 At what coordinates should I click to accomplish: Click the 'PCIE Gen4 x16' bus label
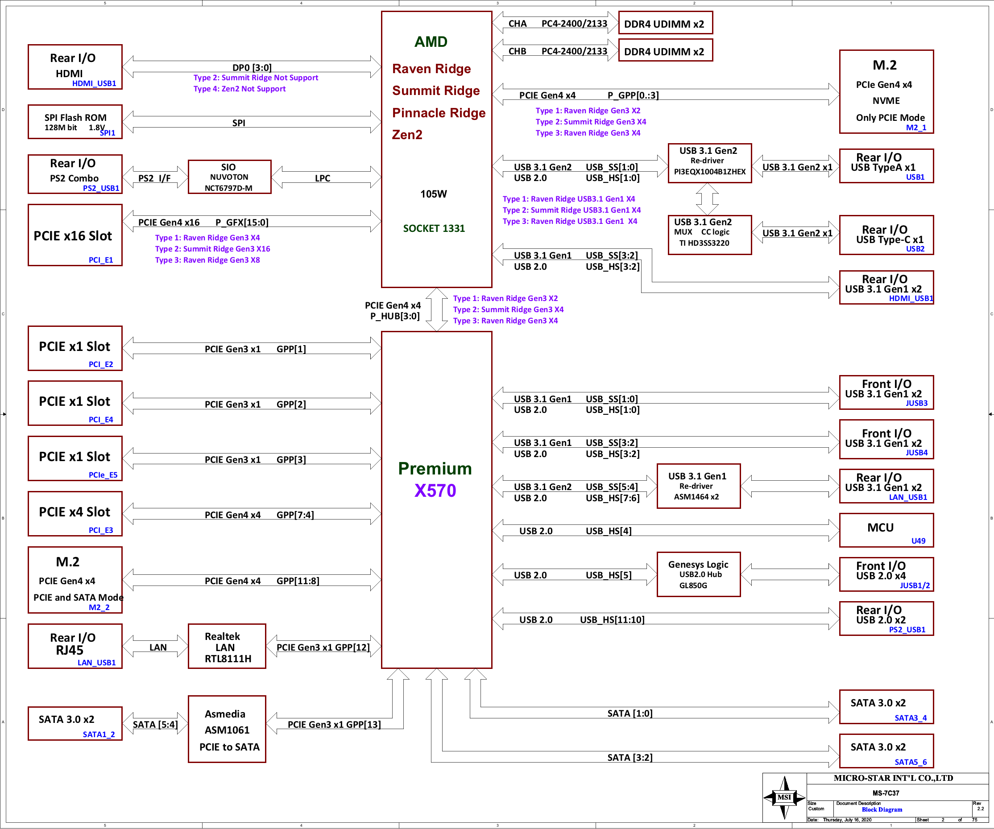click(x=169, y=223)
